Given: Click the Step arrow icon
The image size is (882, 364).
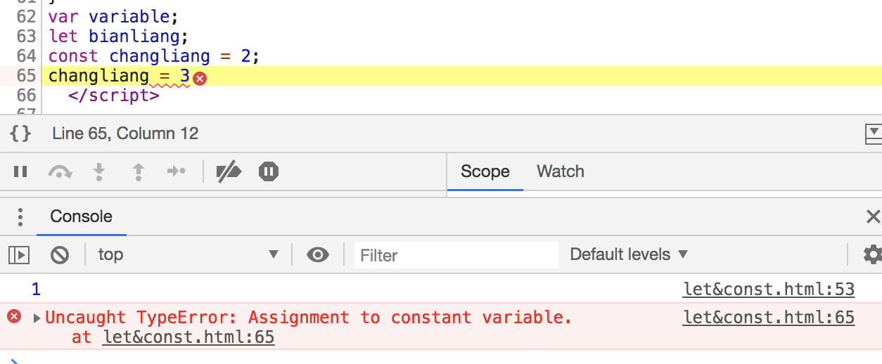Looking at the screenshot, I should (176, 171).
